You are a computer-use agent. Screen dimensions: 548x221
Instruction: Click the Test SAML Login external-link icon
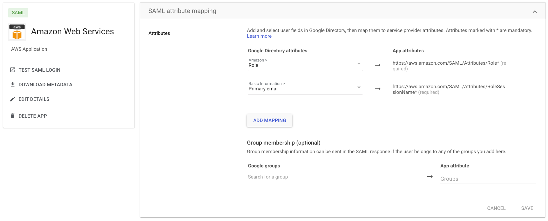click(x=13, y=70)
